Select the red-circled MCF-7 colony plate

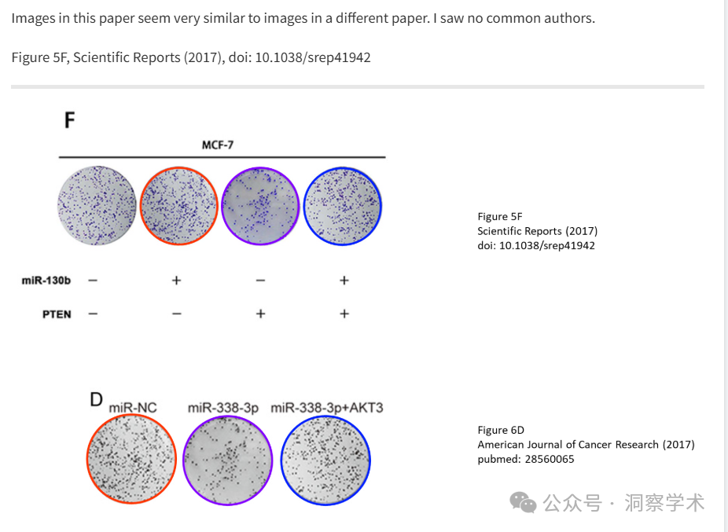point(178,206)
